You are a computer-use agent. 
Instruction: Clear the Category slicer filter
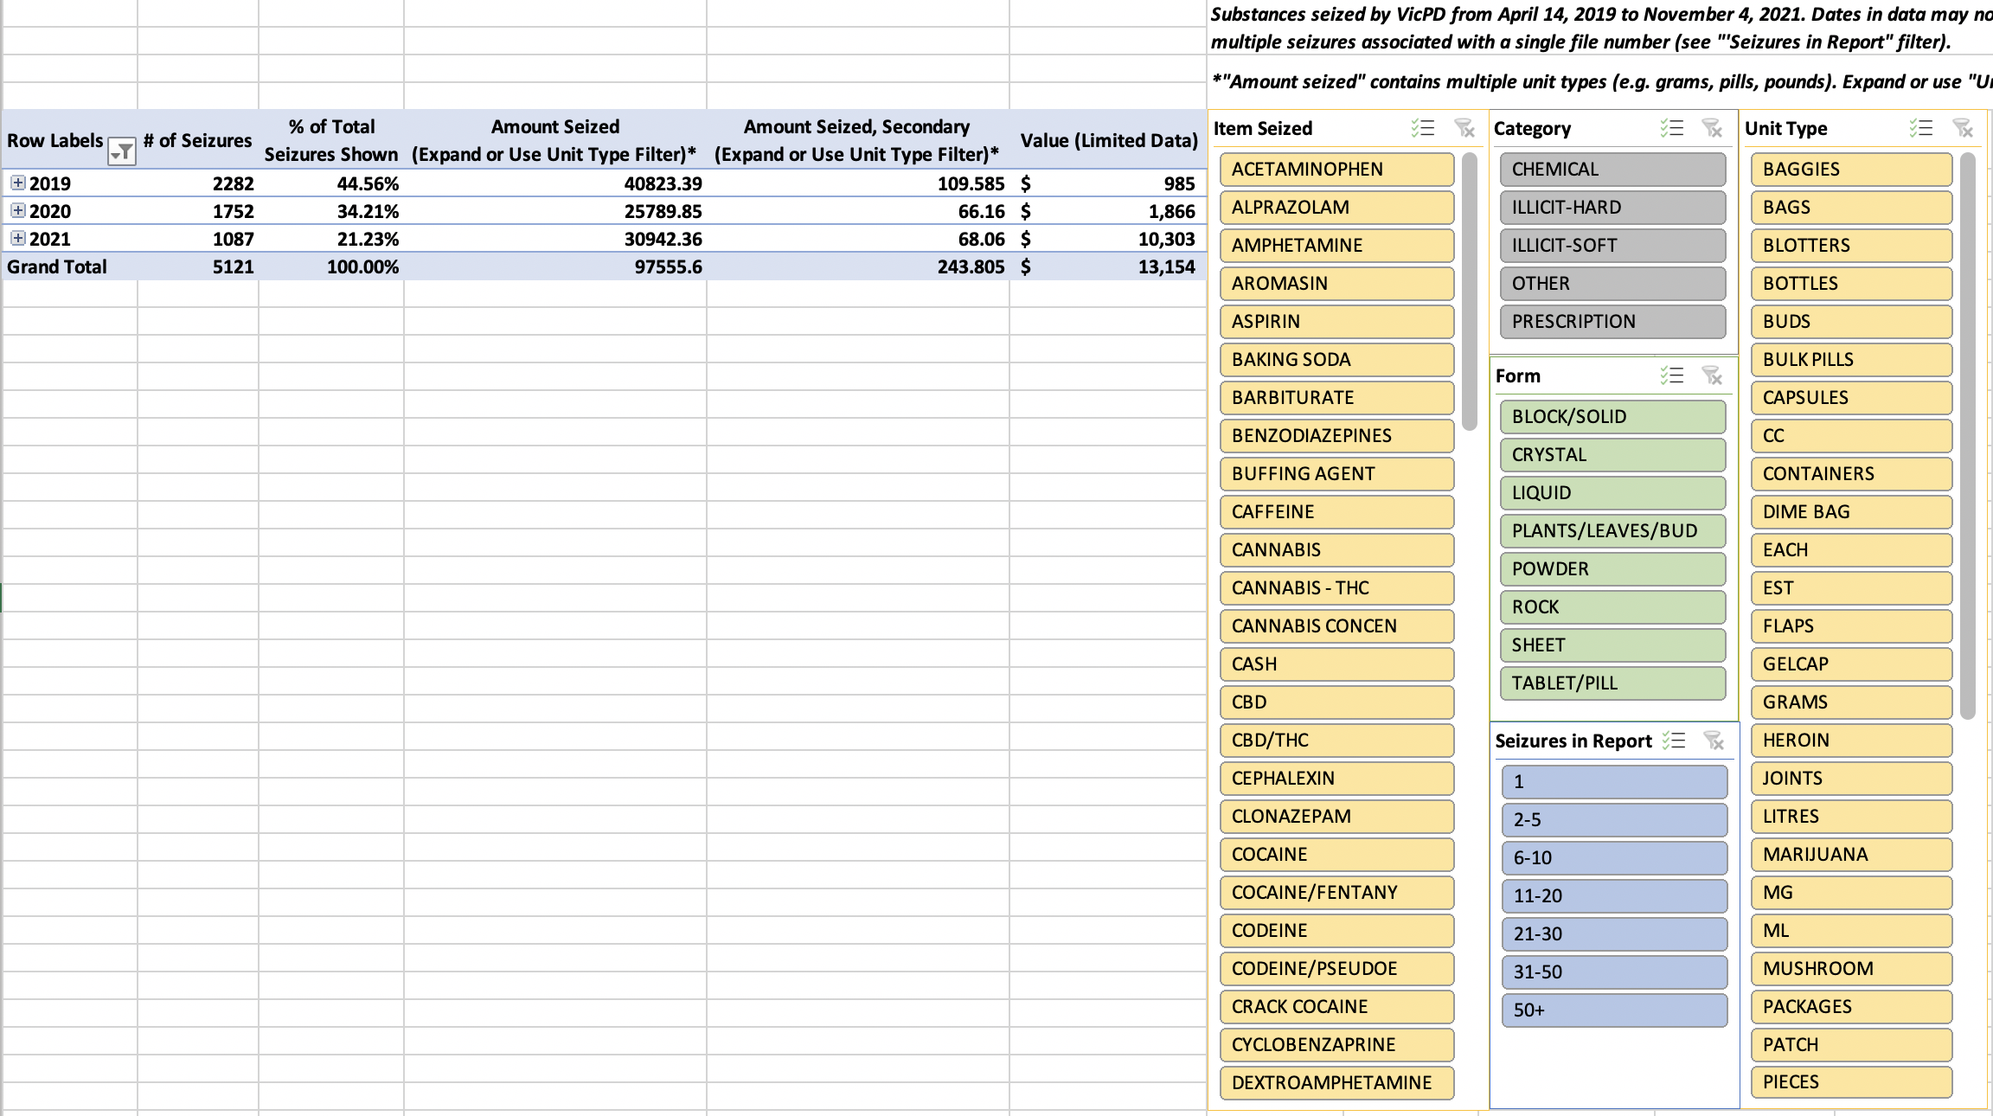click(1712, 128)
